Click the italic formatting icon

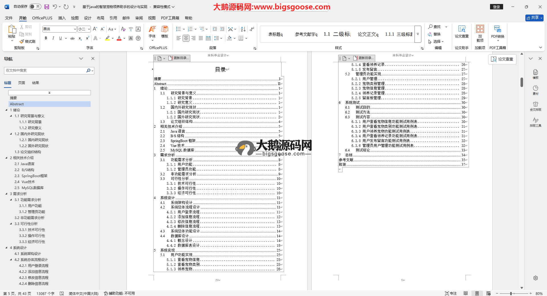(53, 38)
